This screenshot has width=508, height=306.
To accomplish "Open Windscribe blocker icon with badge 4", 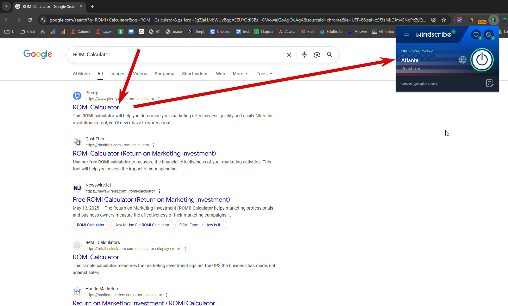I will (x=489, y=34).
